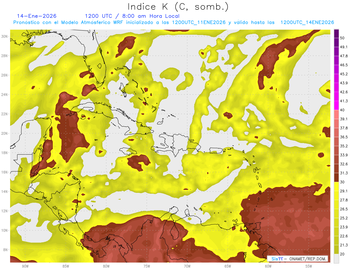The width and height of the screenshot is (350, 270).
Task: Click the colorbar value '20'
Action: (x=343, y=254)
